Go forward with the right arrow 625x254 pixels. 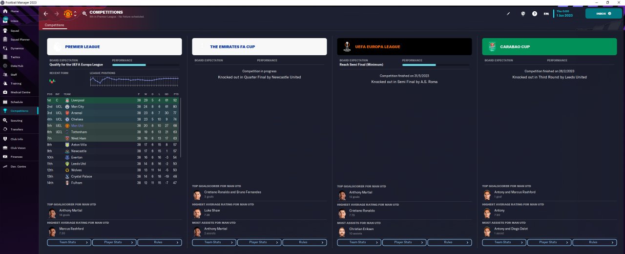point(57,14)
